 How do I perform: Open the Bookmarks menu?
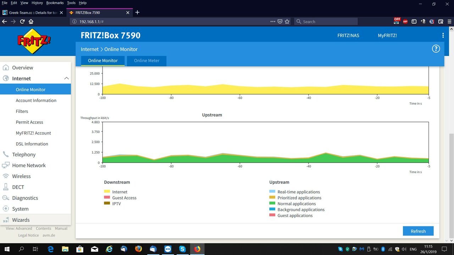coord(55,3)
